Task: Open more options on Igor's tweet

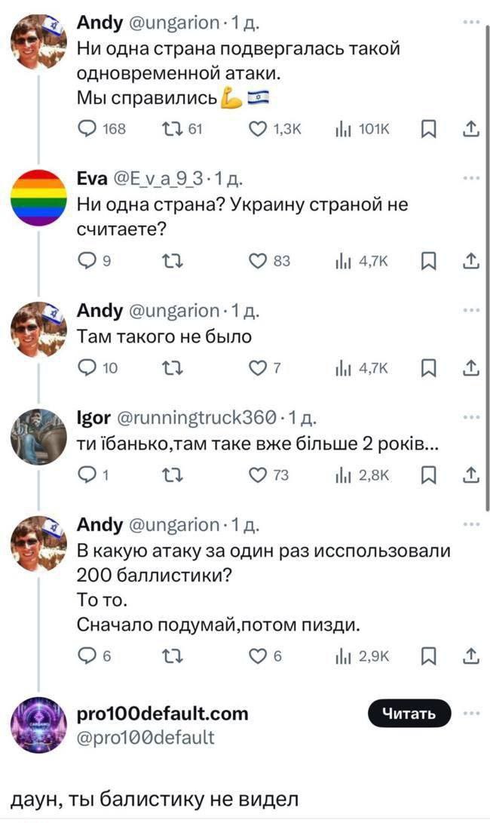Action: coord(472,416)
